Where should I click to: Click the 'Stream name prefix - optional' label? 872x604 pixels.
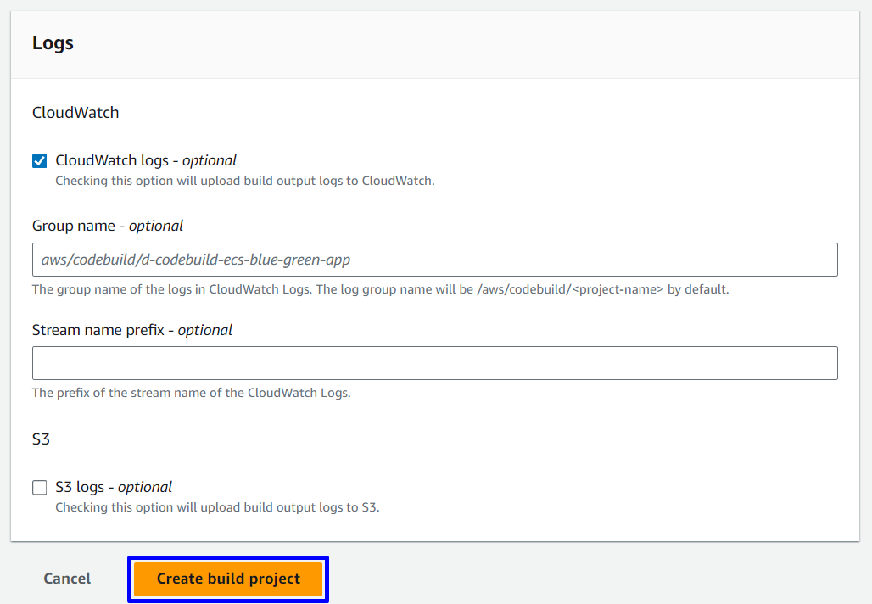[132, 330]
